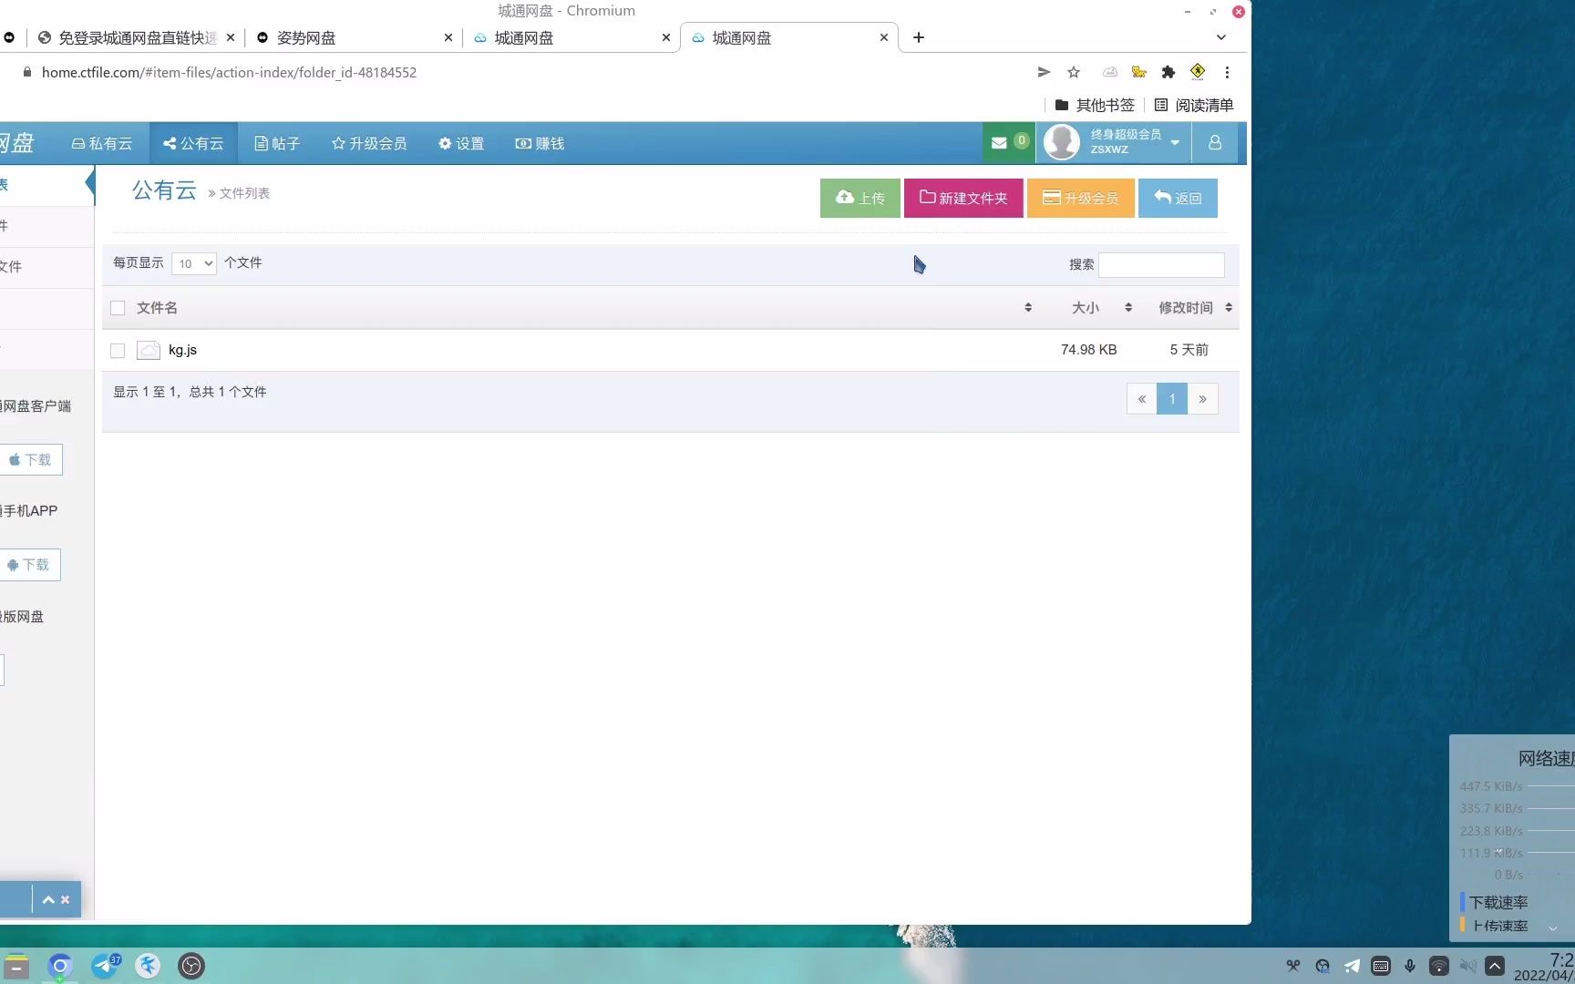
Task: Click the site lock icon
Action: [26, 72]
